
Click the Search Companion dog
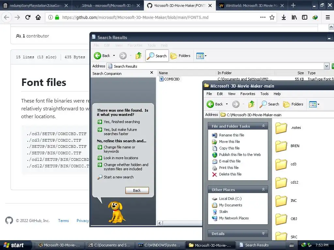point(116,212)
